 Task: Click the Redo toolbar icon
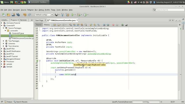pos(29,15)
